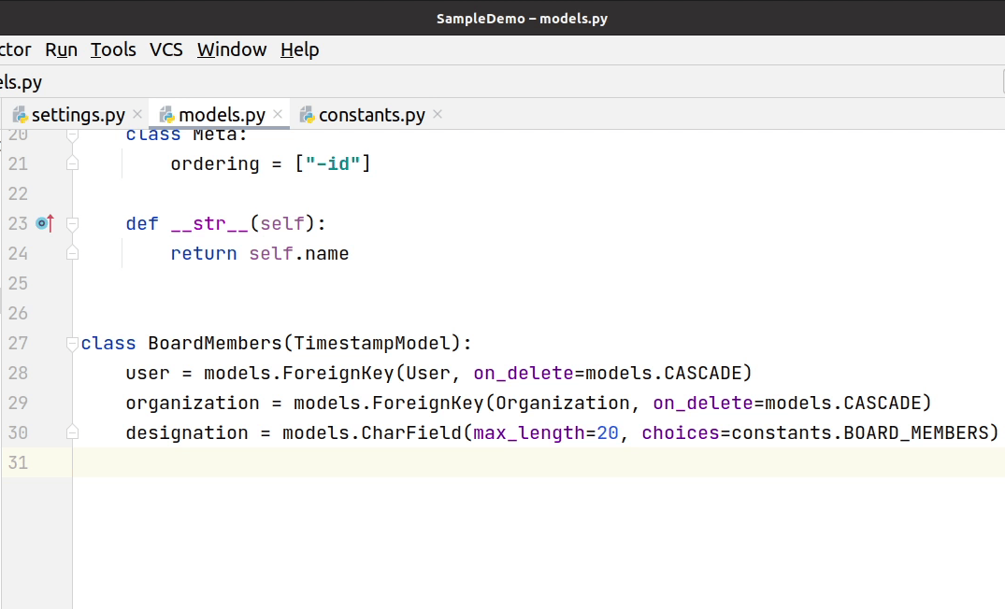Click the Python file icon on constants.py tab
Screen dimensions: 1005x609
point(307,115)
